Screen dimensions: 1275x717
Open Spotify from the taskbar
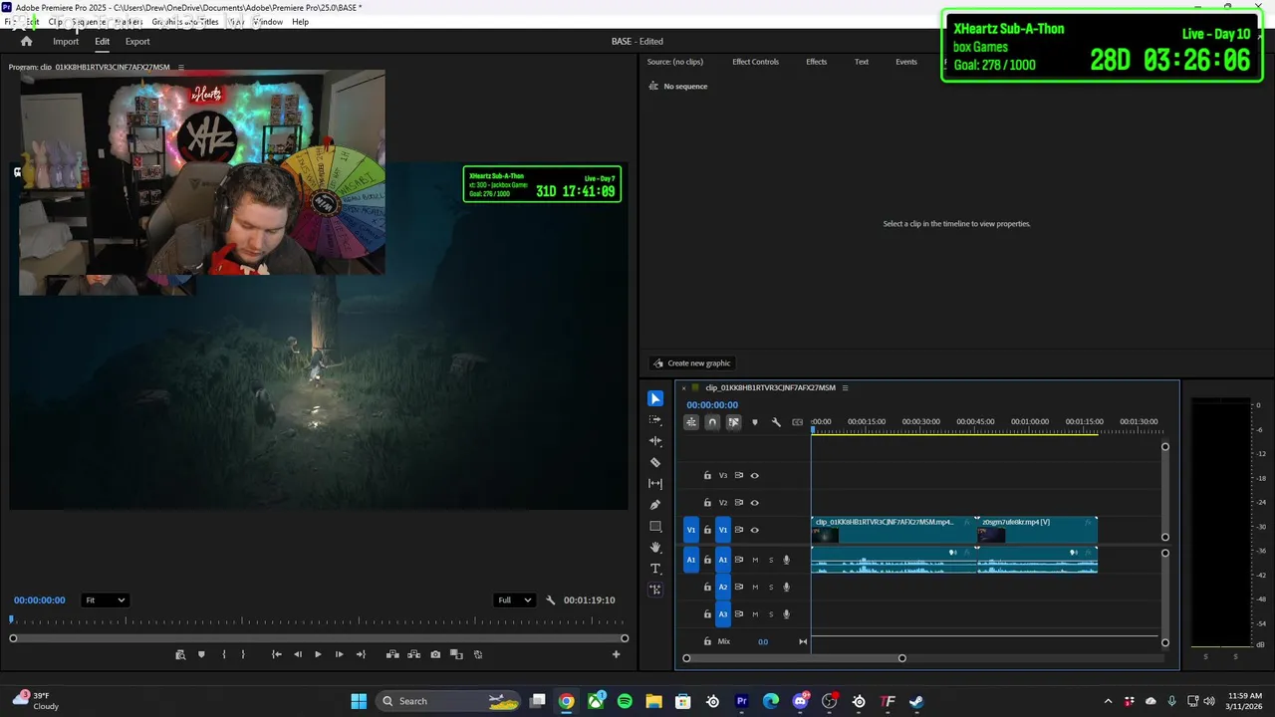tap(625, 701)
